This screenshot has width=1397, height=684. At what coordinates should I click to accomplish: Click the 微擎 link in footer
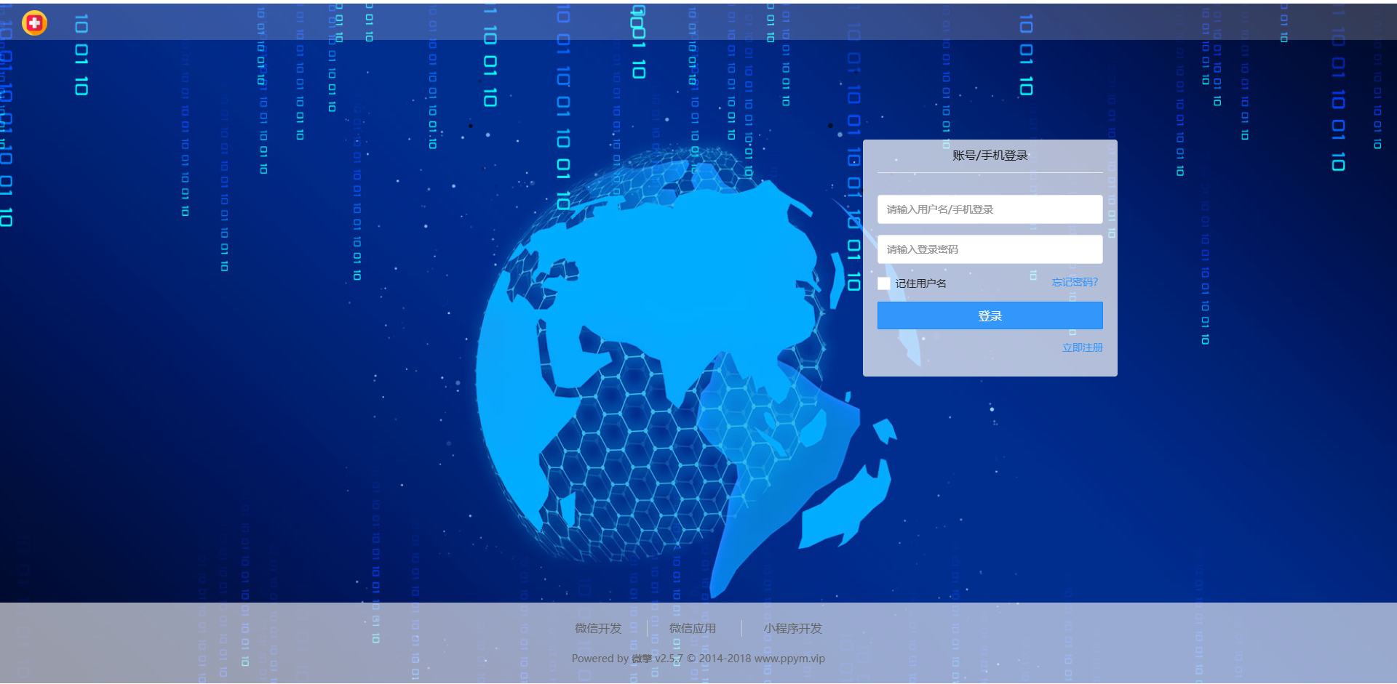[x=642, y=659]
